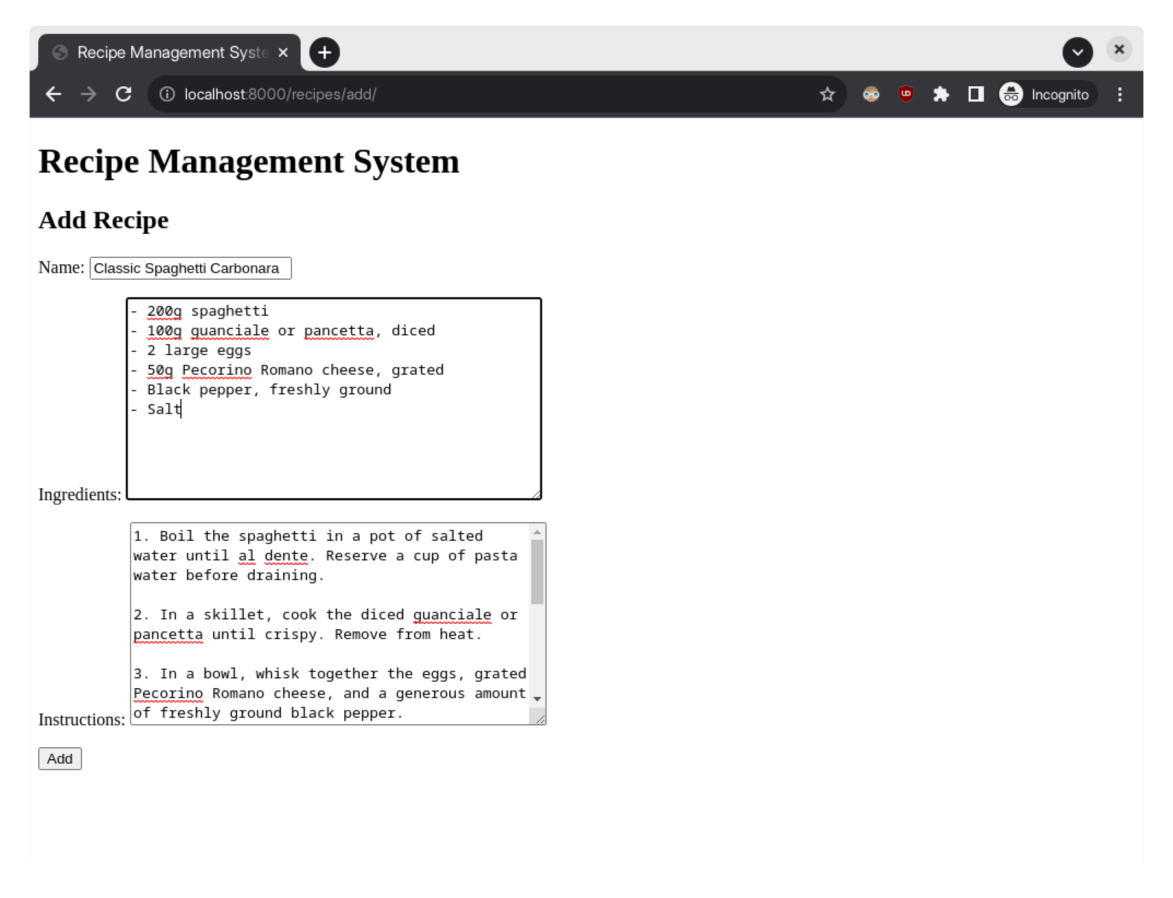Click the Instructions scrollbar thumb
The height and width of the screenshot is (898, 1173).
point(537,572)
